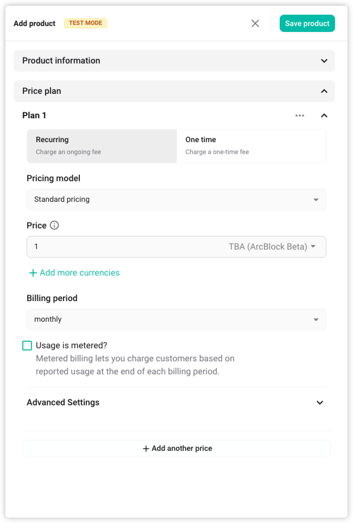Close the Add product dialog

click(255, 23)
